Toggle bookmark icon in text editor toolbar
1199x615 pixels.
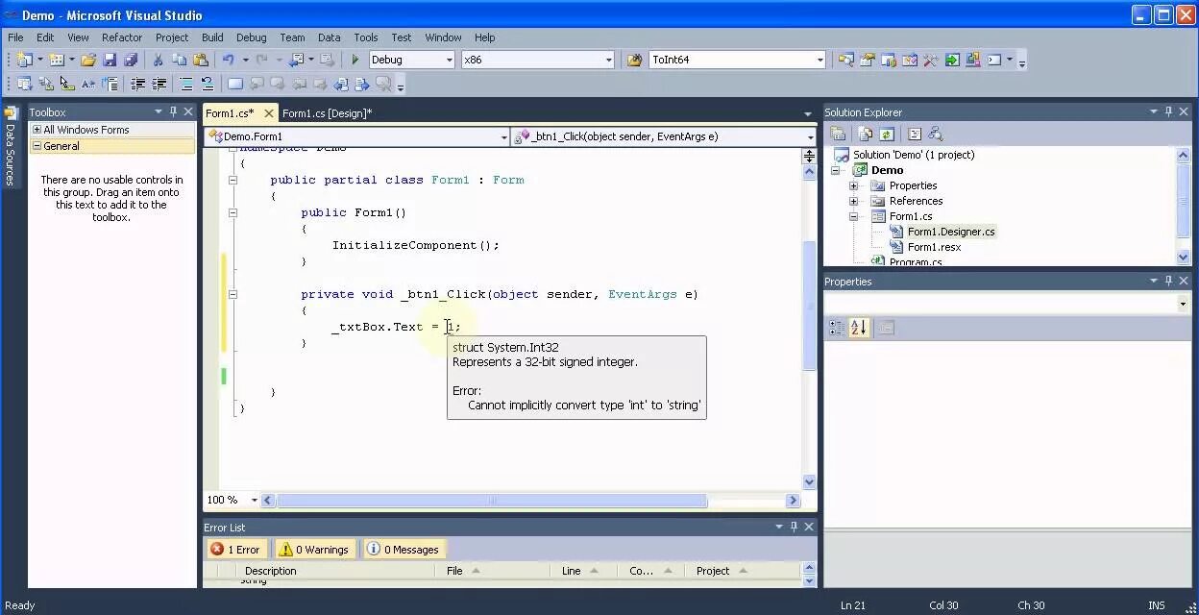point(234,85)
